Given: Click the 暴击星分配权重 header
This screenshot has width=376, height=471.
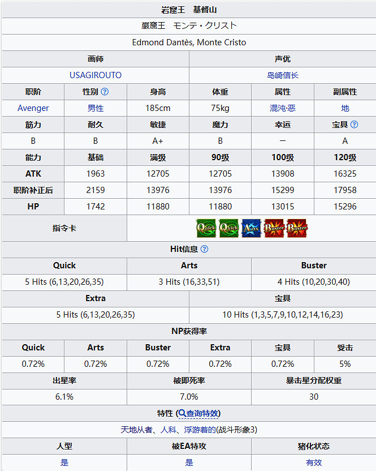Looking at the screenshot, I should pyautogui.click(x=314, y=380).
